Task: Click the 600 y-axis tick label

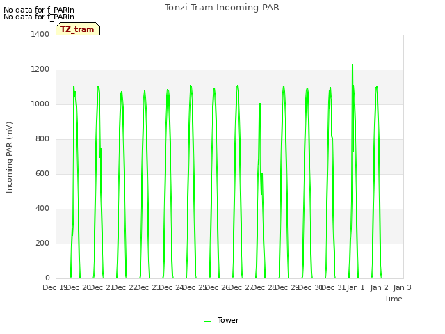Action: click(42, 173)
